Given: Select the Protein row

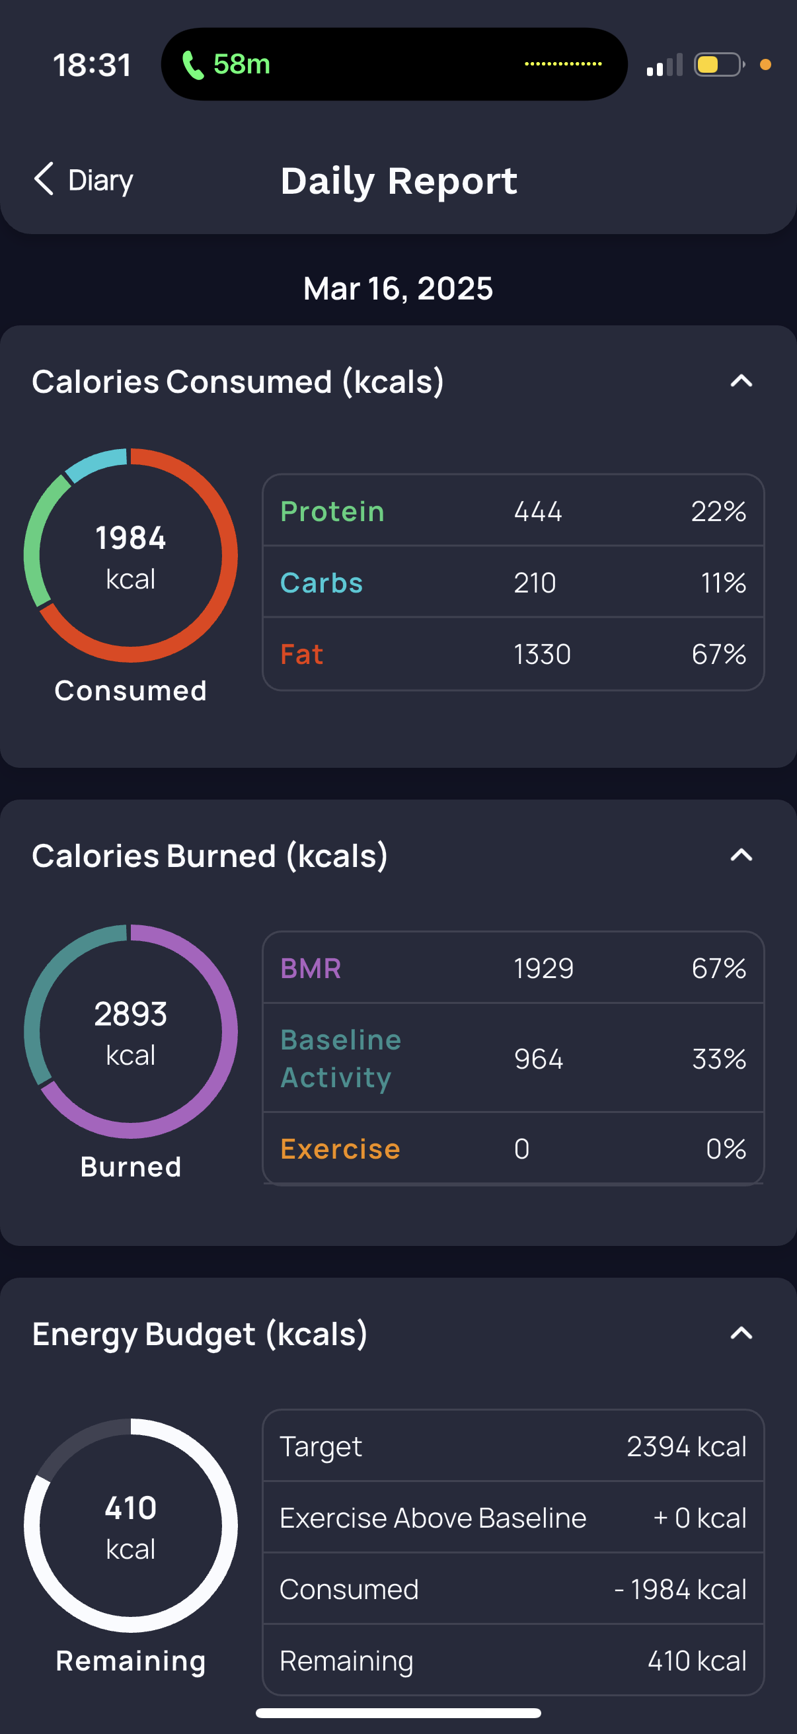Looking at the screenshot, I should (513, 511).
